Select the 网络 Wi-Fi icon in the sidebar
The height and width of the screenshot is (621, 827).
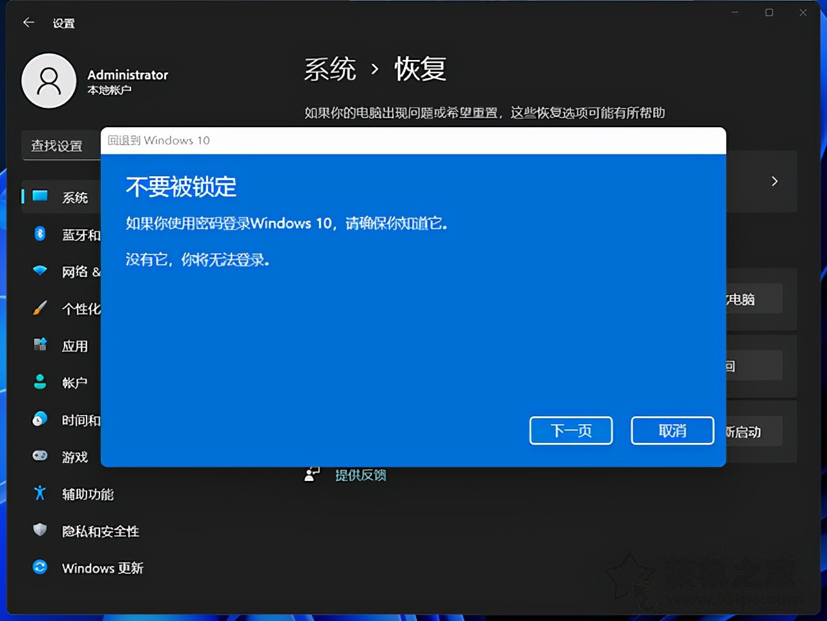[x=40, y=270]
